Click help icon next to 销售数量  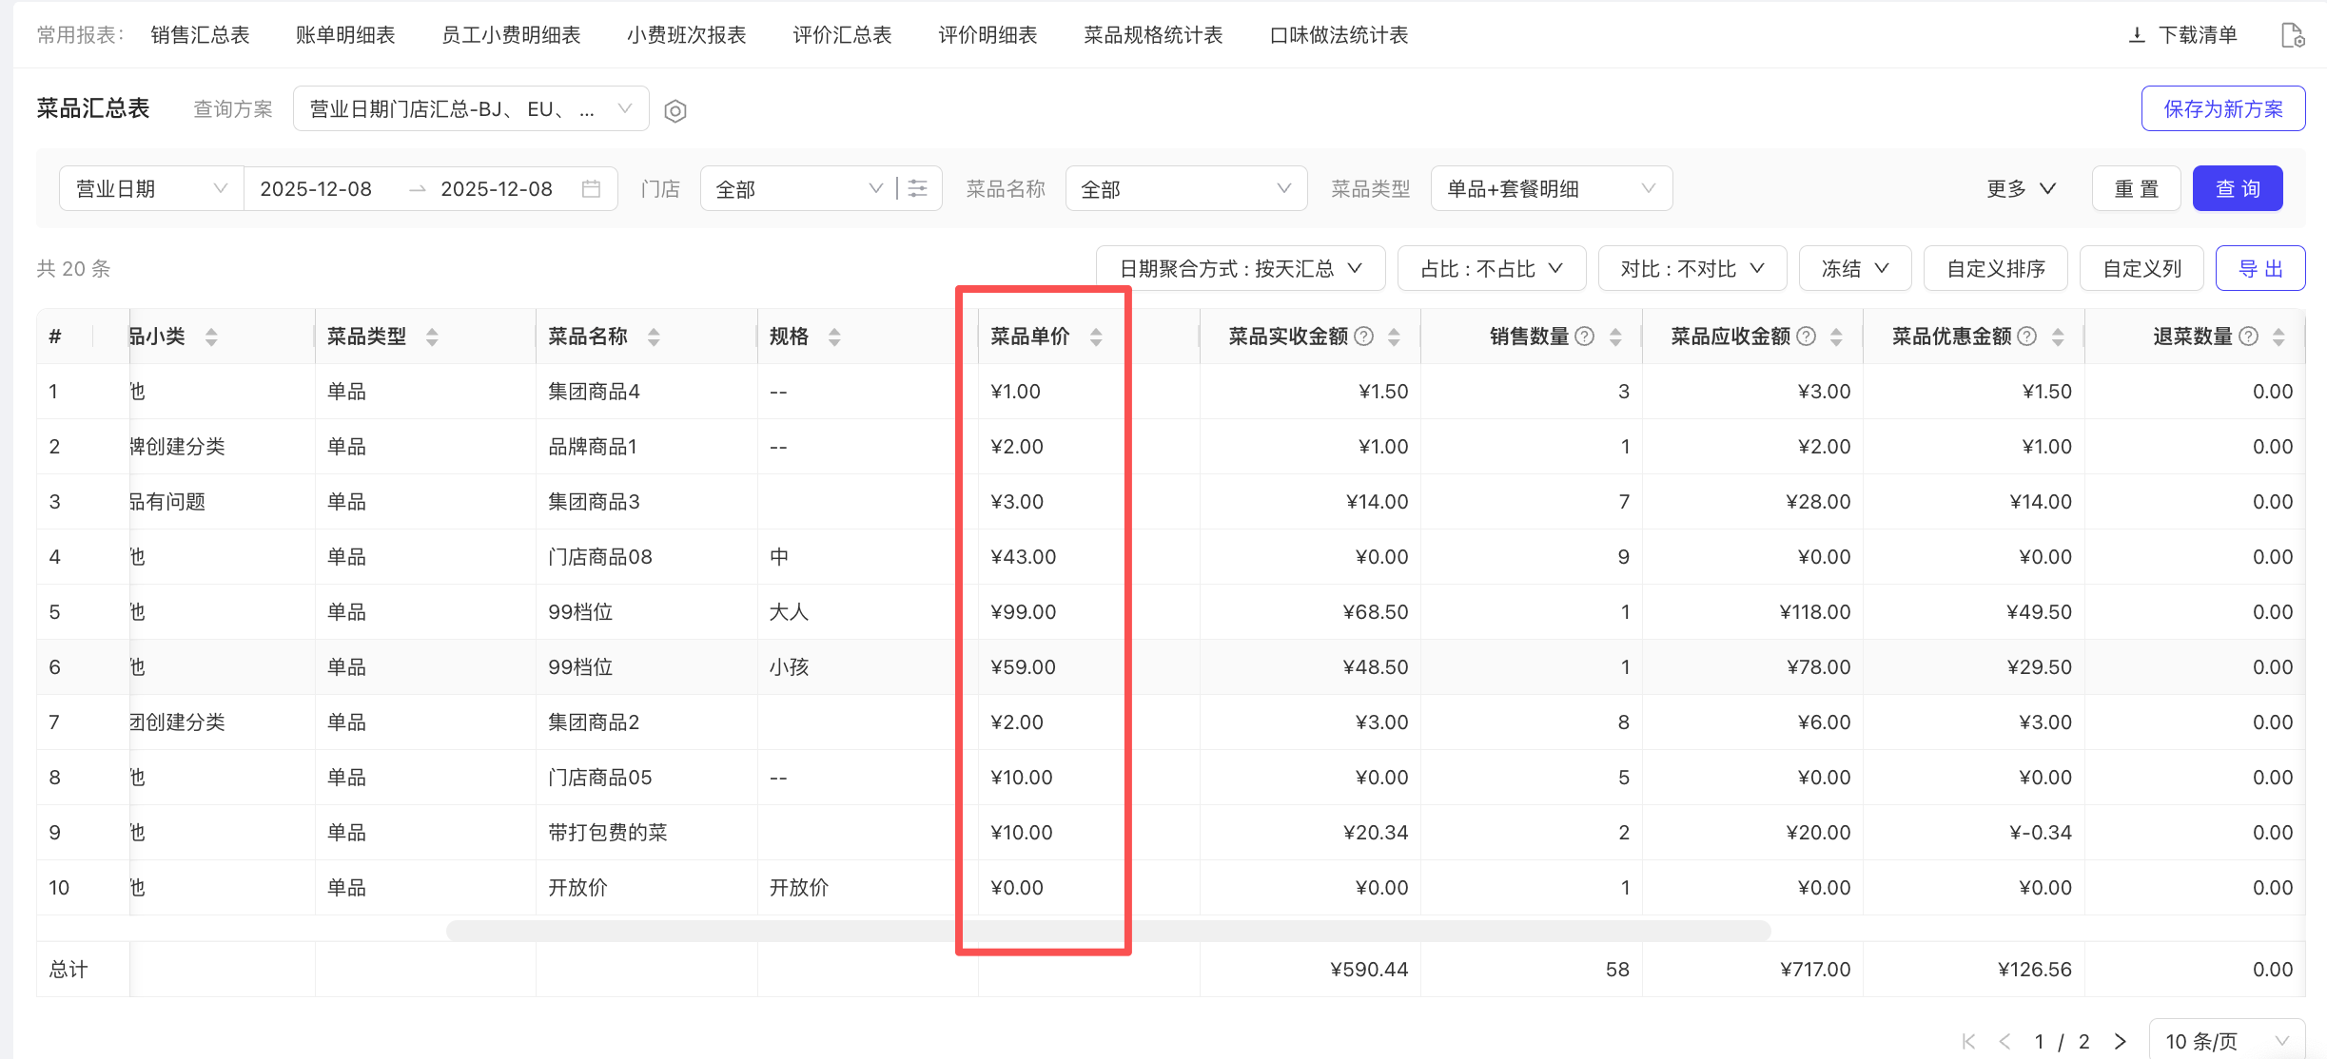point(1585,337)
